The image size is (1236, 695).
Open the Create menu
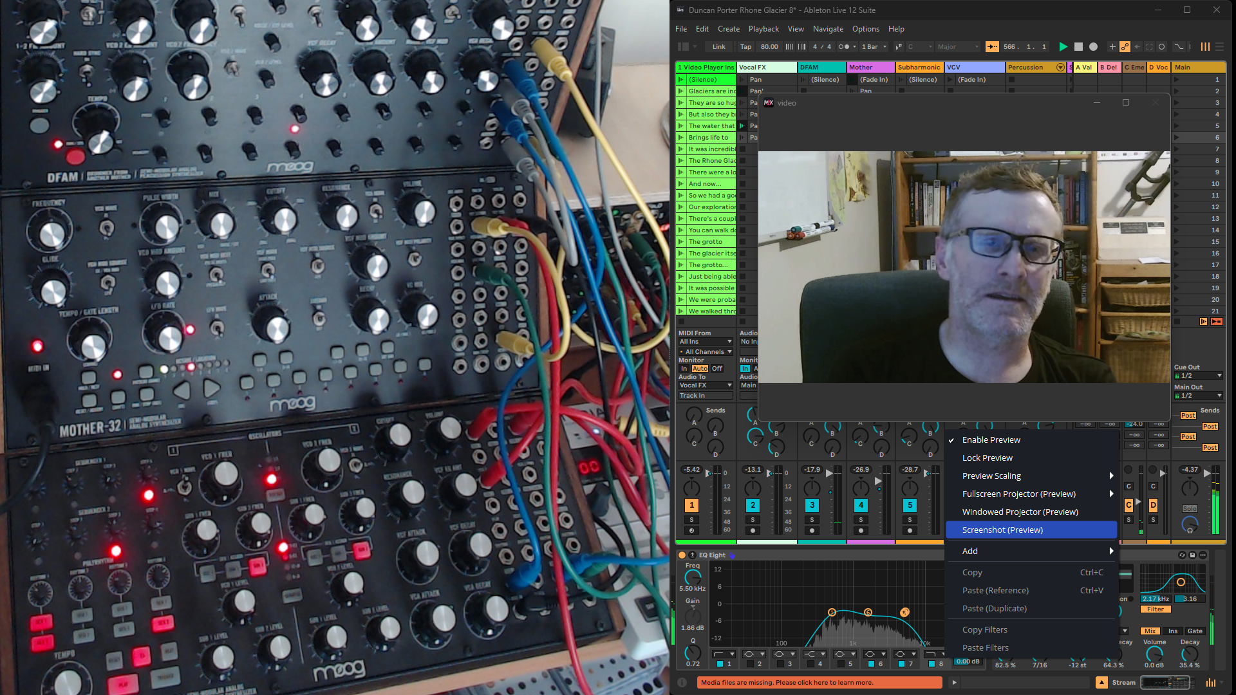click(x=729, y=29)
